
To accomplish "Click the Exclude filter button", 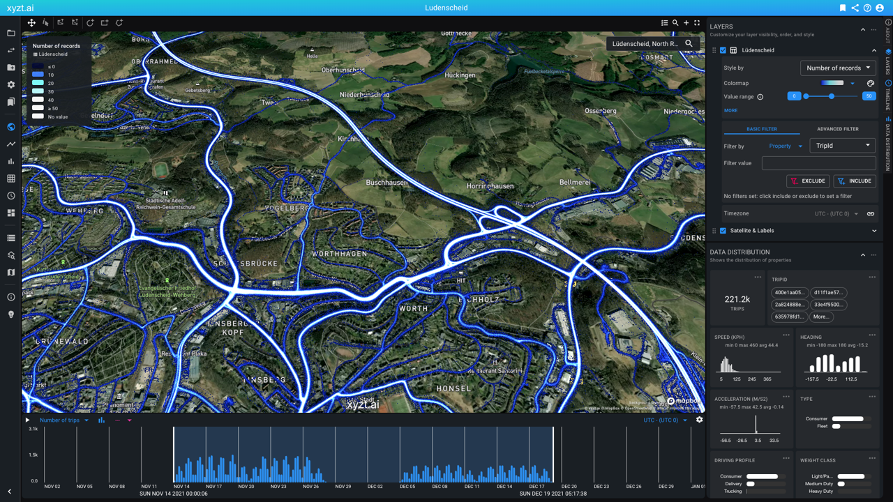I will pyautogui.click(x=808, y=181).
